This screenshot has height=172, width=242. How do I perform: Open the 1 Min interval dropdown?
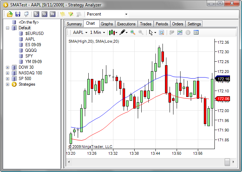98,32
